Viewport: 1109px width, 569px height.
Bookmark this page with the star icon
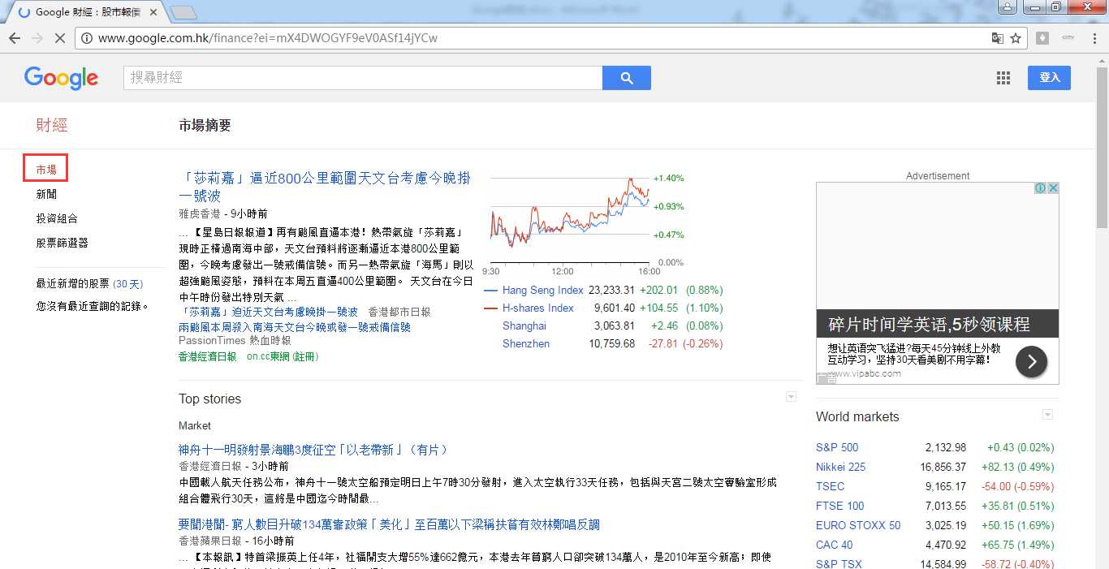tap(1015, 38)
